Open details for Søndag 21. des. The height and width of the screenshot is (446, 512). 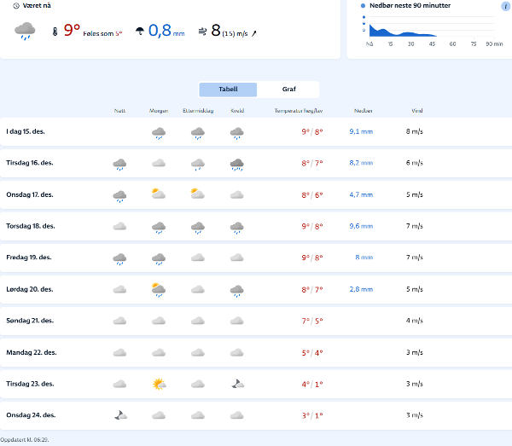(x=256, y=321)
